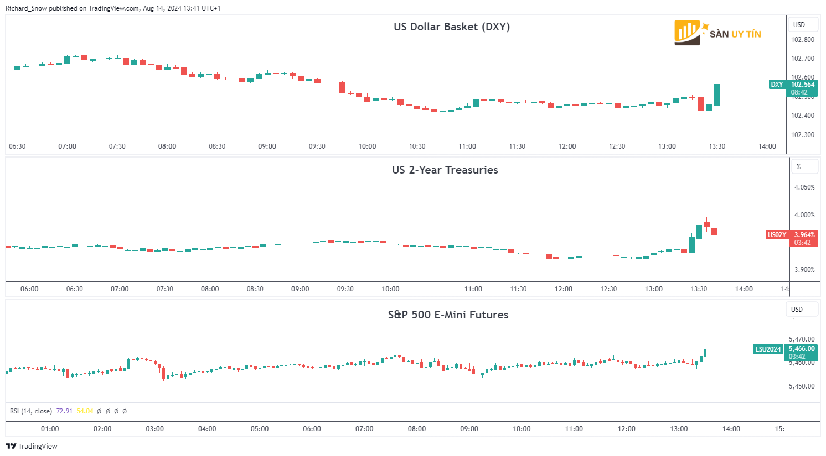
Task: Click the RSI value 54.04
Action: [x=85, y=411]
